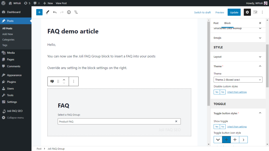Select the chevron Toggle button icon style
The image size is (269, 151).
218,139
